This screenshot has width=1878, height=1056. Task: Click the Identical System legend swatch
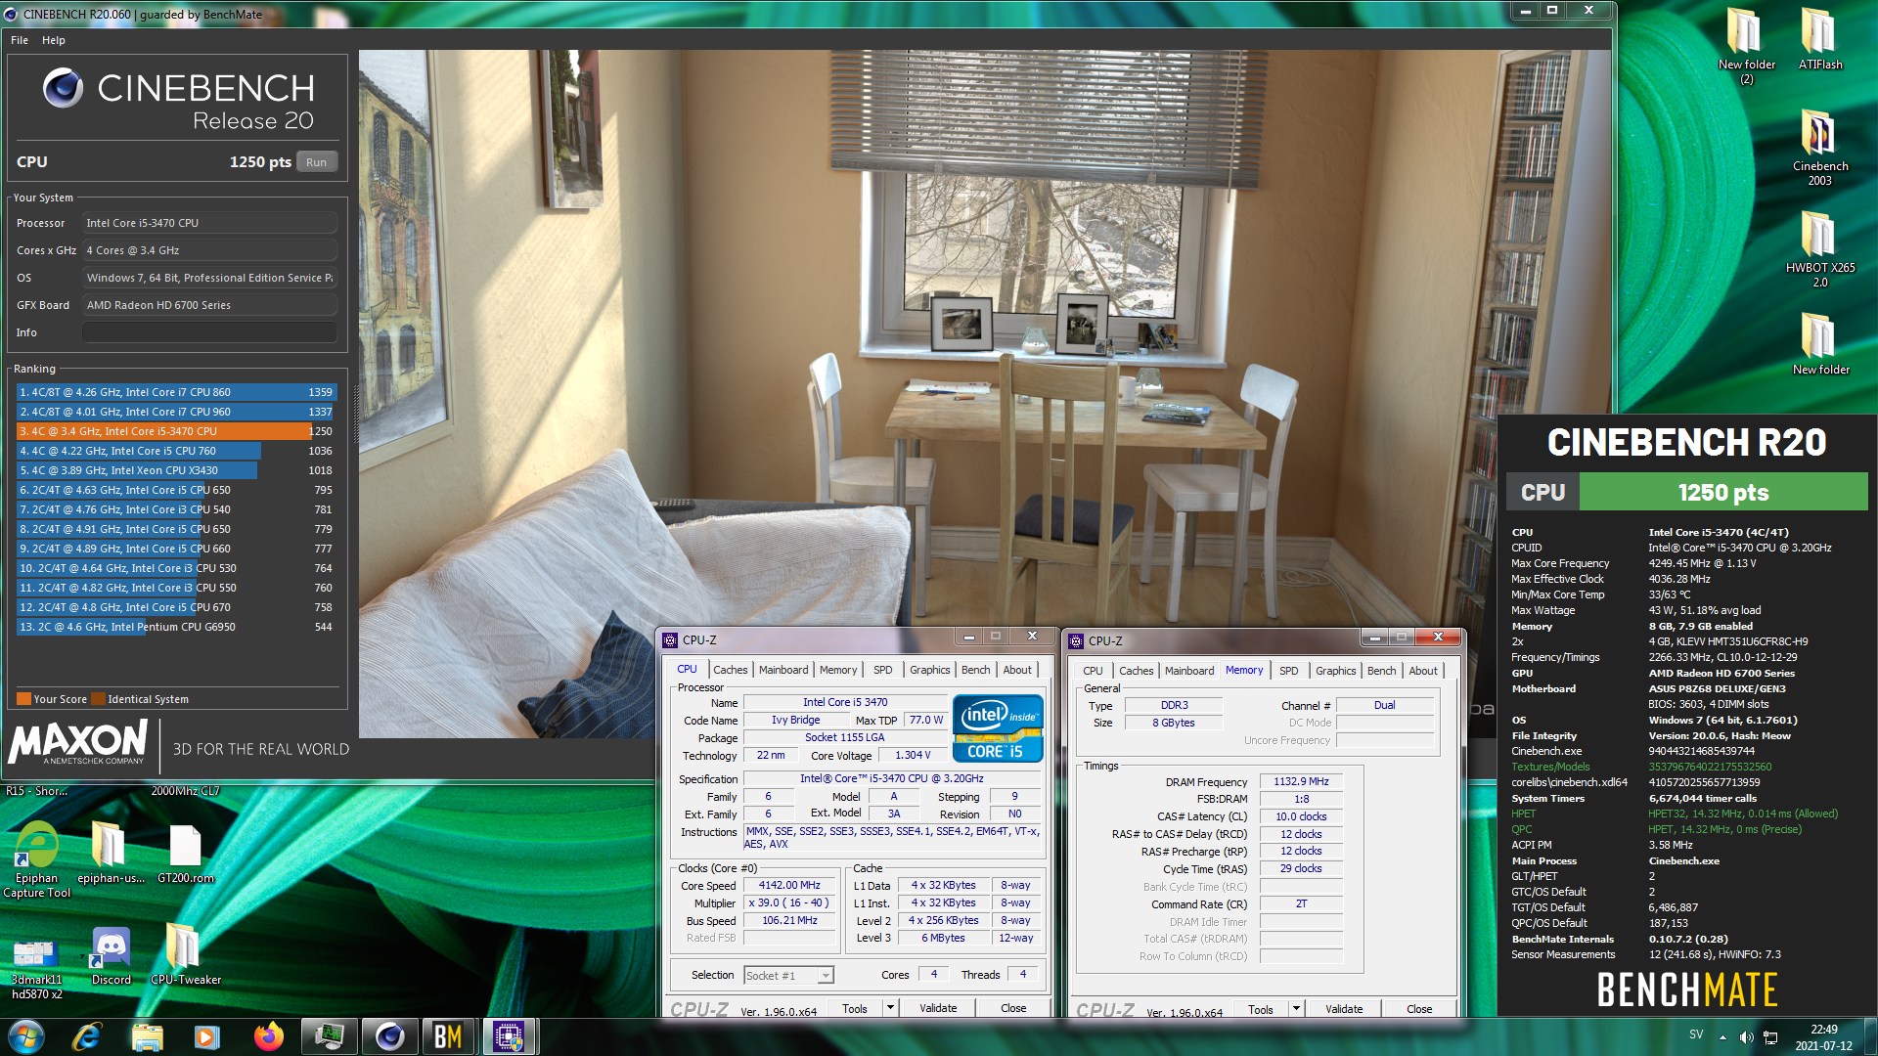(x=98, y=699)
